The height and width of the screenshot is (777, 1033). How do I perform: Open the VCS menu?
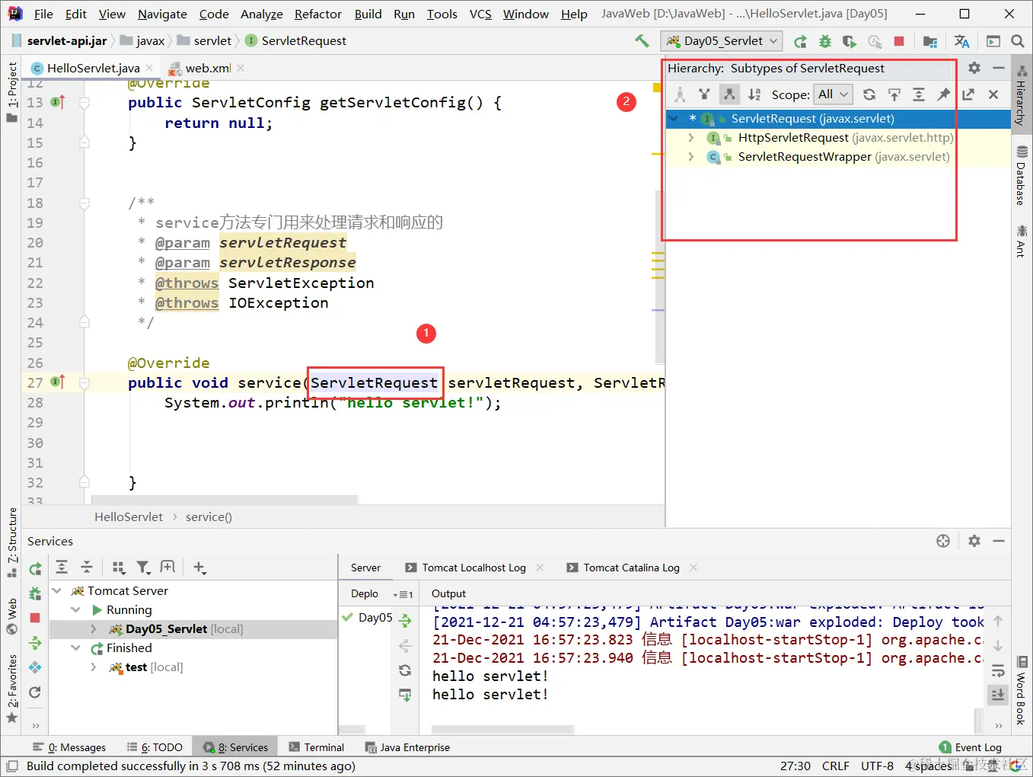(480, 14)
